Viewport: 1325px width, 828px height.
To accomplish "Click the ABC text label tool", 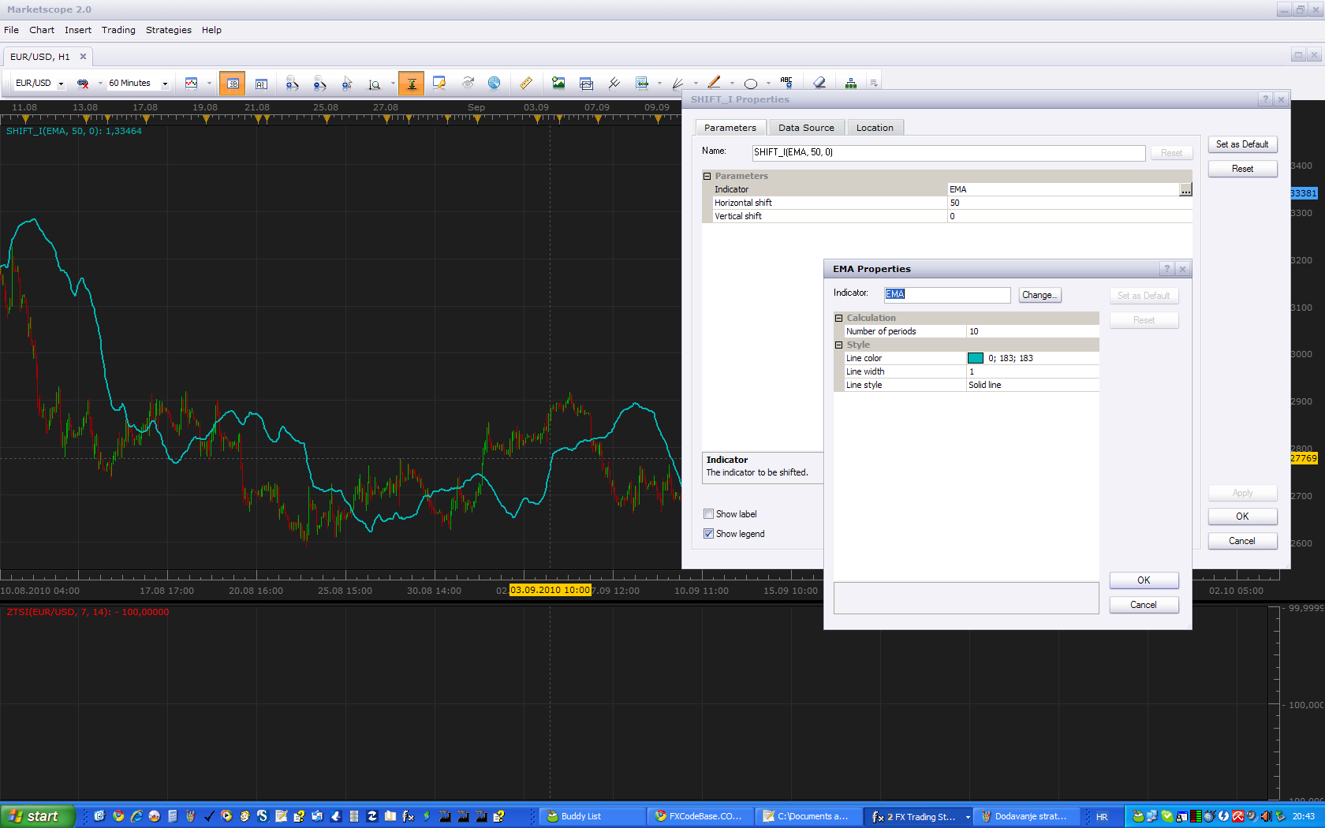I will tap(786, 83).
